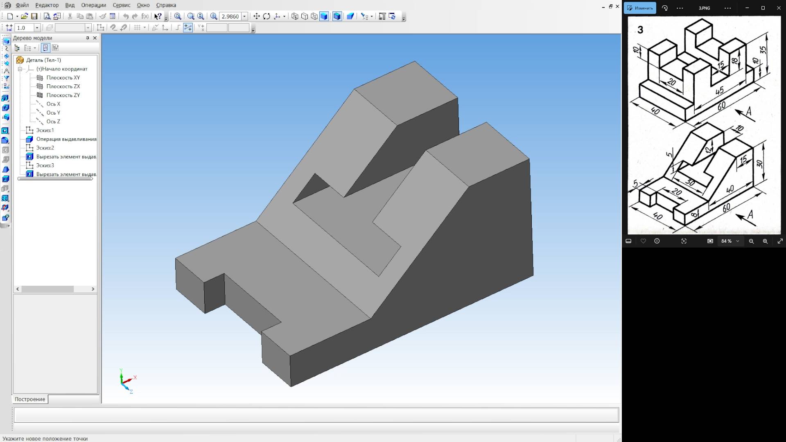This screenshot has width=786, height=442.
Task: Open the zoom scale 2.9860 dropdown
Action: coord(245,16)
